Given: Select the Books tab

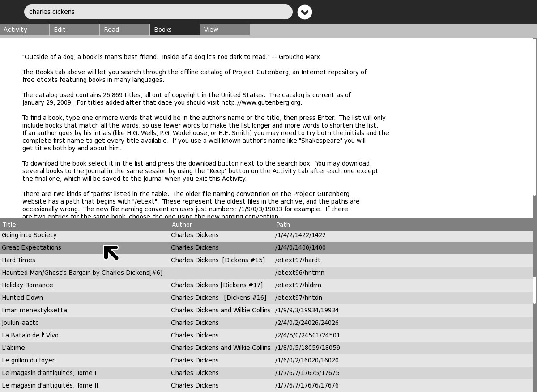Looking at the screenshot, I should pyautogui.click(x=175, y=30).
